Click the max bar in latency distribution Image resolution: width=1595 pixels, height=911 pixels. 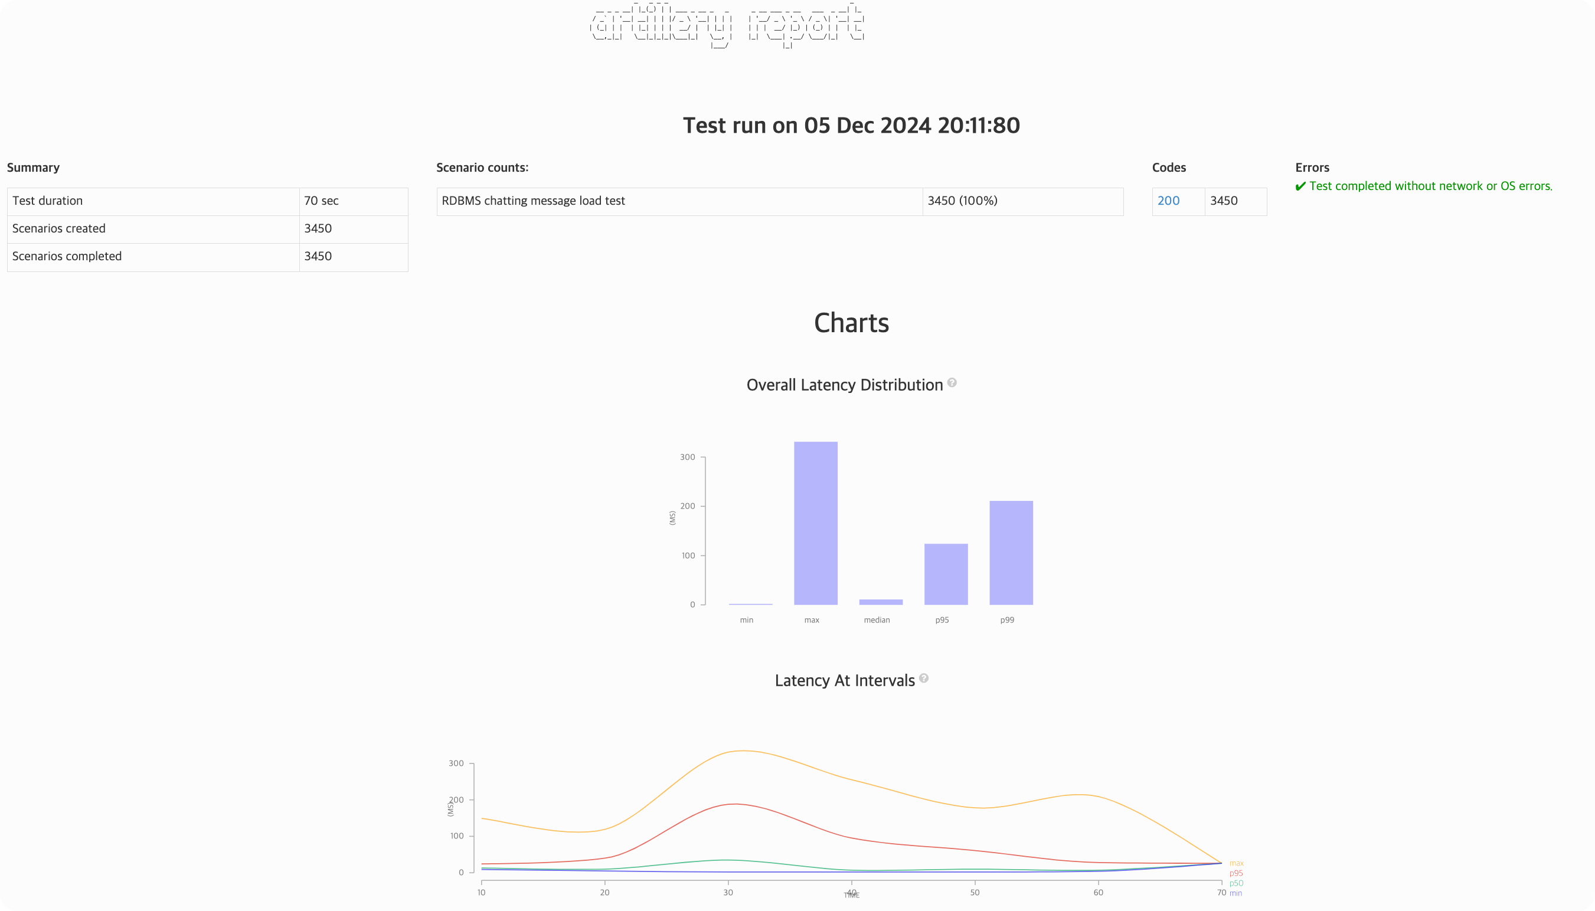click(x=816, y=523)
